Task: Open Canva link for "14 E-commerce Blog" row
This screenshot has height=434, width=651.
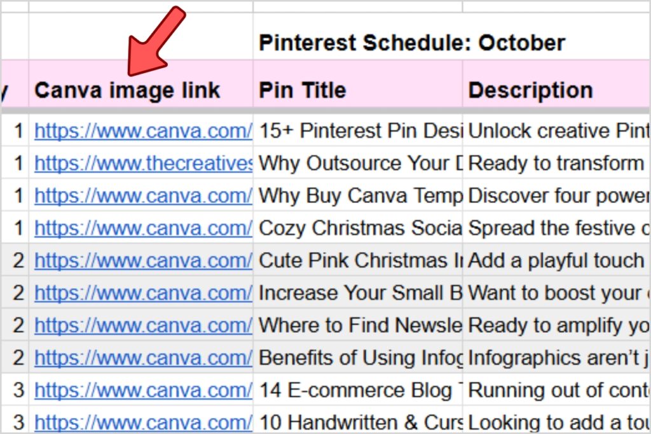Action: tap(143, 389)
